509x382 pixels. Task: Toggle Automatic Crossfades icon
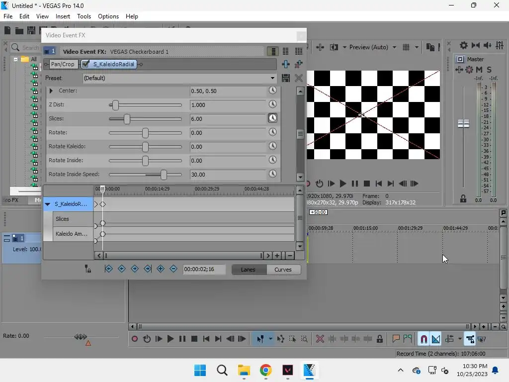tap(436, 339)
